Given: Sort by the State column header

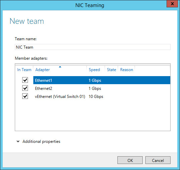Looking at the screenshot, I should point(111,70).
